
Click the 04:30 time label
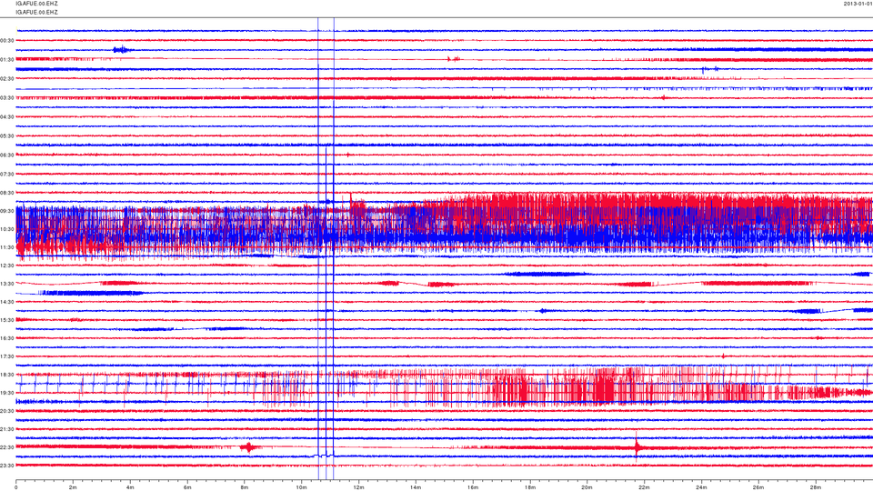[7, 117]
